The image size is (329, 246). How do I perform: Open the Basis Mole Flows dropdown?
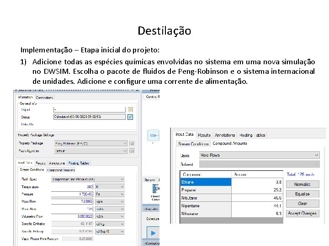click(260, 155)
